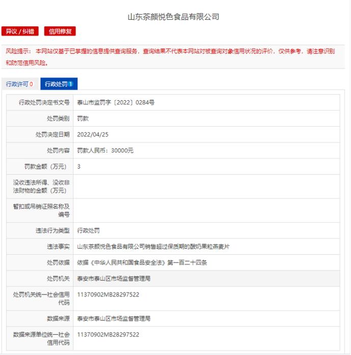
Task: Select the 行政处罚 tab
Action: coord(59,84)
